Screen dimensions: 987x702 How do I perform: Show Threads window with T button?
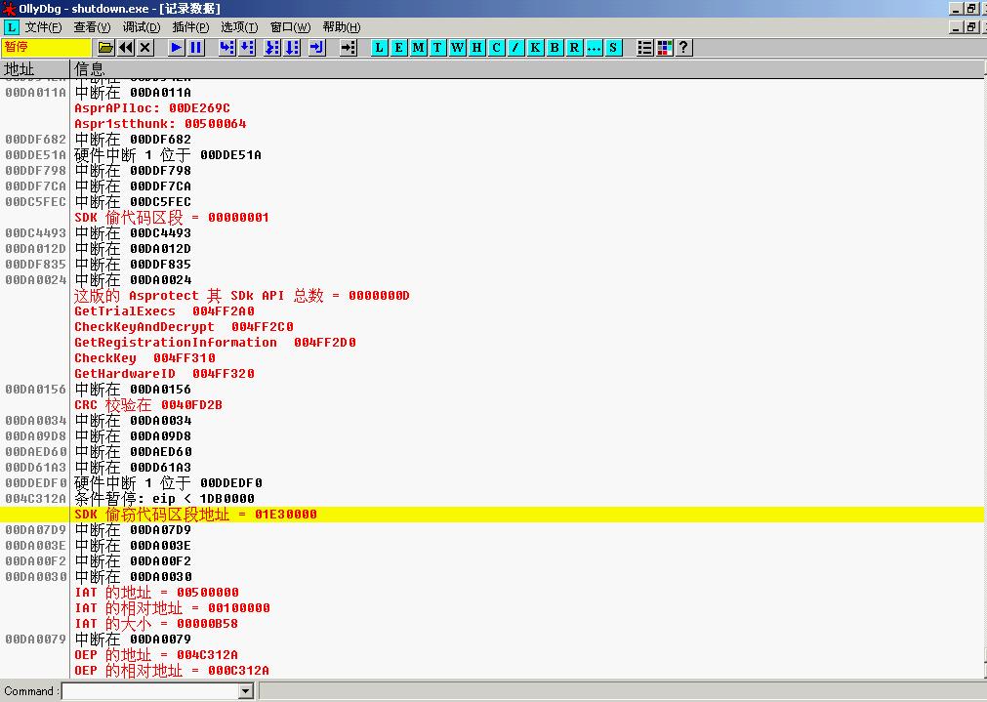(437, 48)
